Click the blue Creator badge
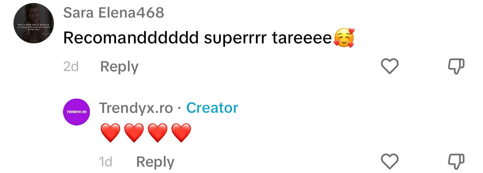 (212, 108)
